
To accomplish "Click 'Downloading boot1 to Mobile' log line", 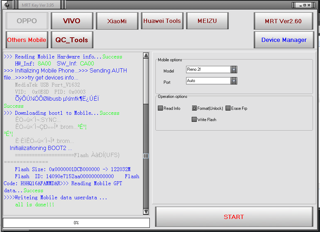I will point(62,113).
